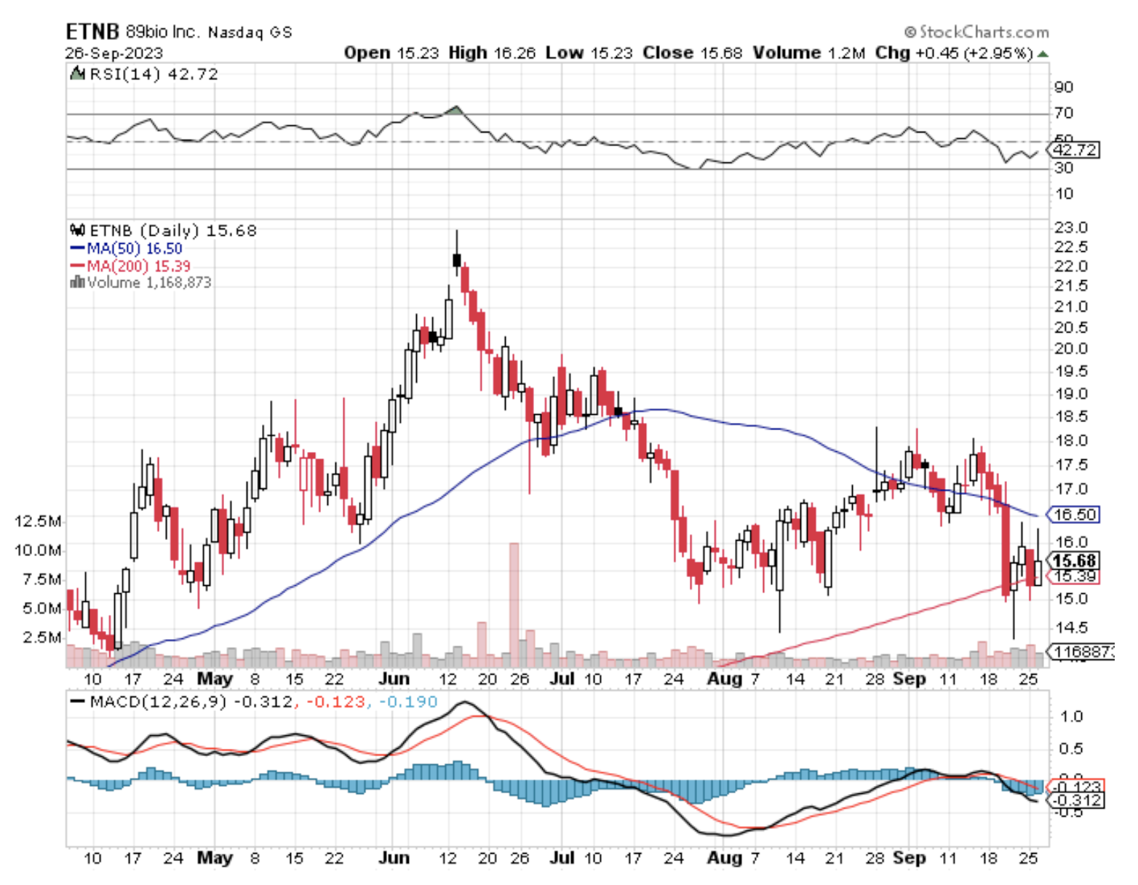Click the blue MA(50) legend line marker
The image size is (1138, 885).
point(77,249)
